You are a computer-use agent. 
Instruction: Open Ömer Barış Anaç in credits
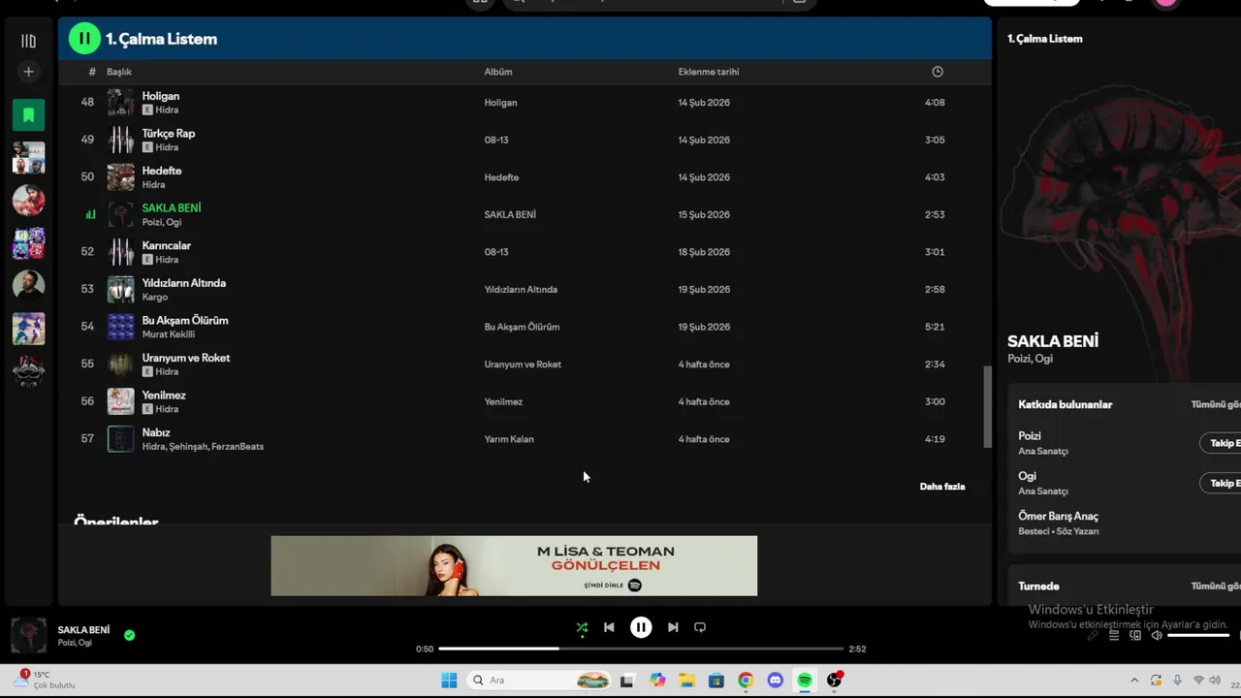pyautogui.click(x=1058, y=516)
